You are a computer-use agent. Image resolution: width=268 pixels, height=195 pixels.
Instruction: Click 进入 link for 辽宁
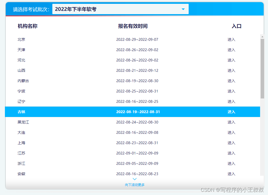(231, 102)
